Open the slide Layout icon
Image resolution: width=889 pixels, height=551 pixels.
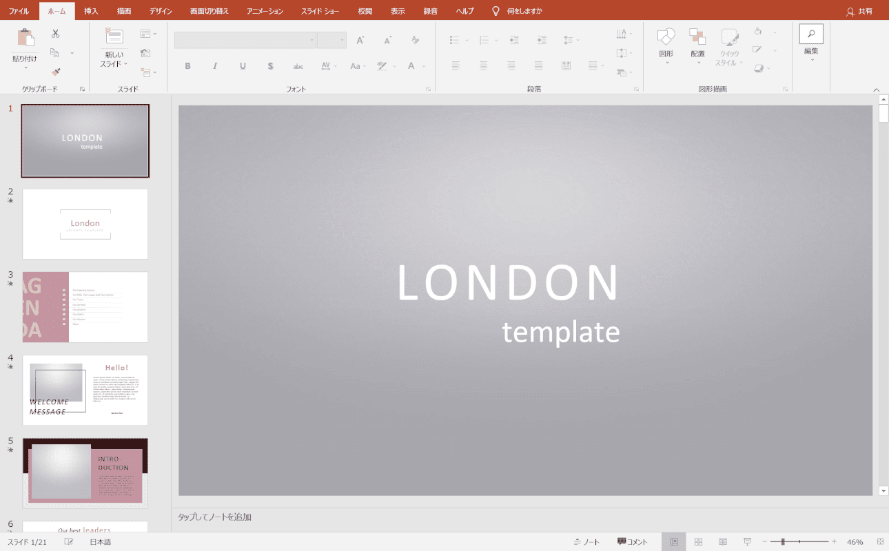point(145,33)
